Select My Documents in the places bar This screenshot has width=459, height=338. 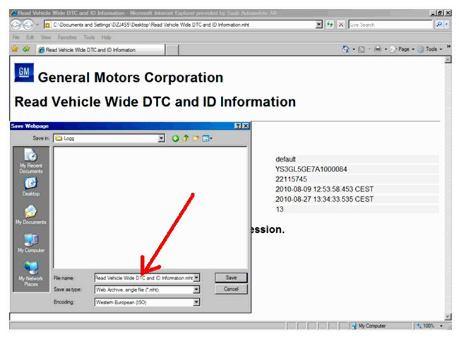[x=31, y=215]
